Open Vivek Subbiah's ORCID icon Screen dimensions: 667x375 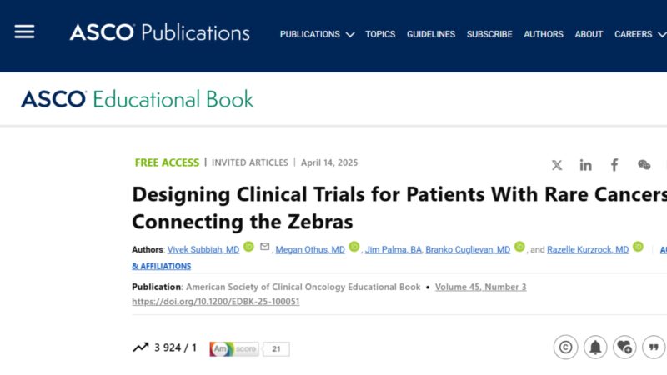[248, 247]
